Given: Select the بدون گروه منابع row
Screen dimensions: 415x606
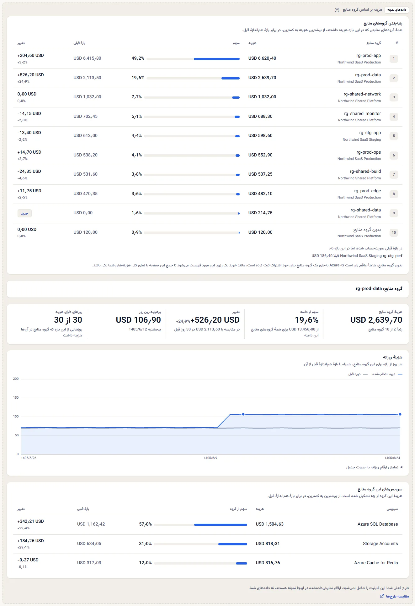Looking at the screenshot, I should tap(208, 233).
